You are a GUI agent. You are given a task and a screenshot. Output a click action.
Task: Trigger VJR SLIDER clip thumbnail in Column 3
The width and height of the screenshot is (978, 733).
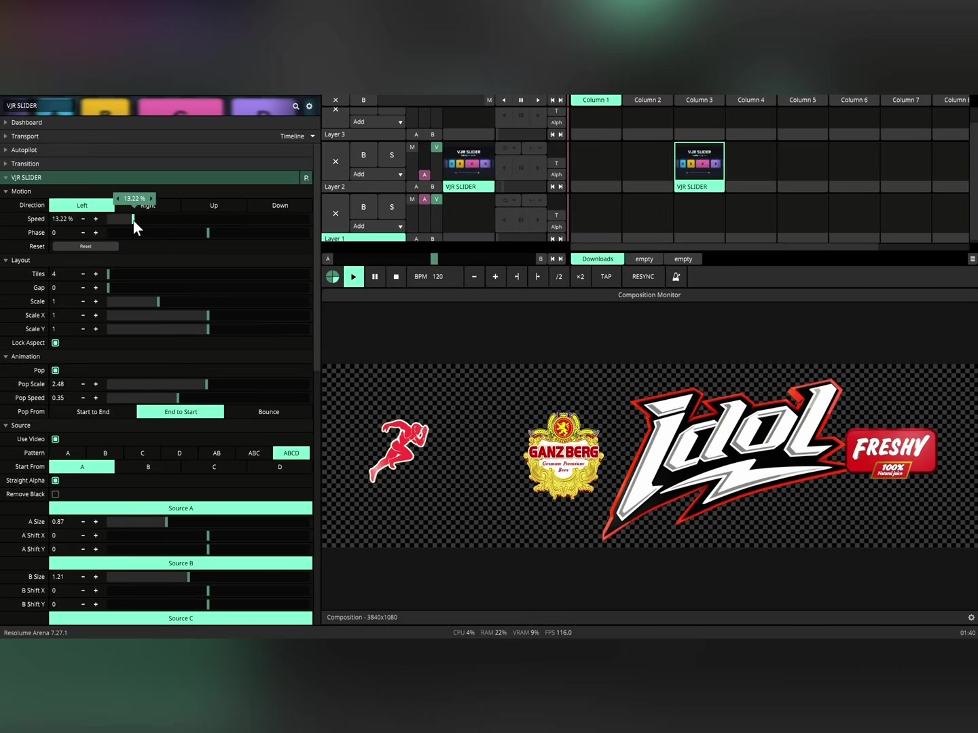[700, 162]
